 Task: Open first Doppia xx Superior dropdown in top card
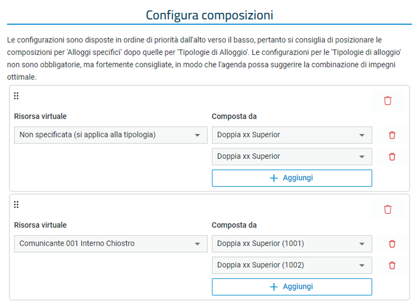292,135
